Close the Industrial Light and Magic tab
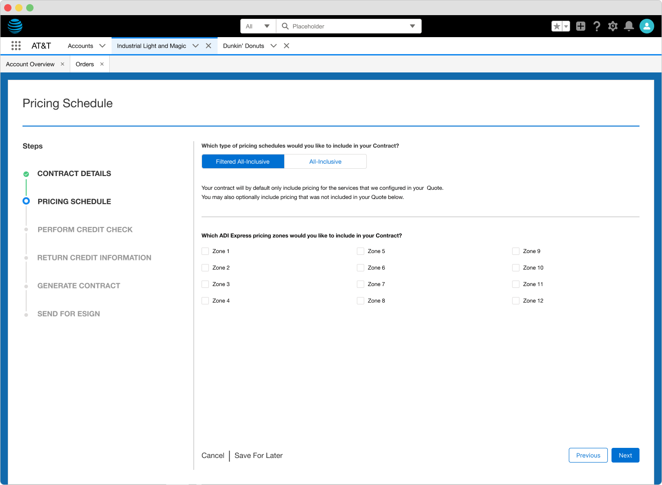This screenshot has width=662, height=485. [x=208, y=46]
